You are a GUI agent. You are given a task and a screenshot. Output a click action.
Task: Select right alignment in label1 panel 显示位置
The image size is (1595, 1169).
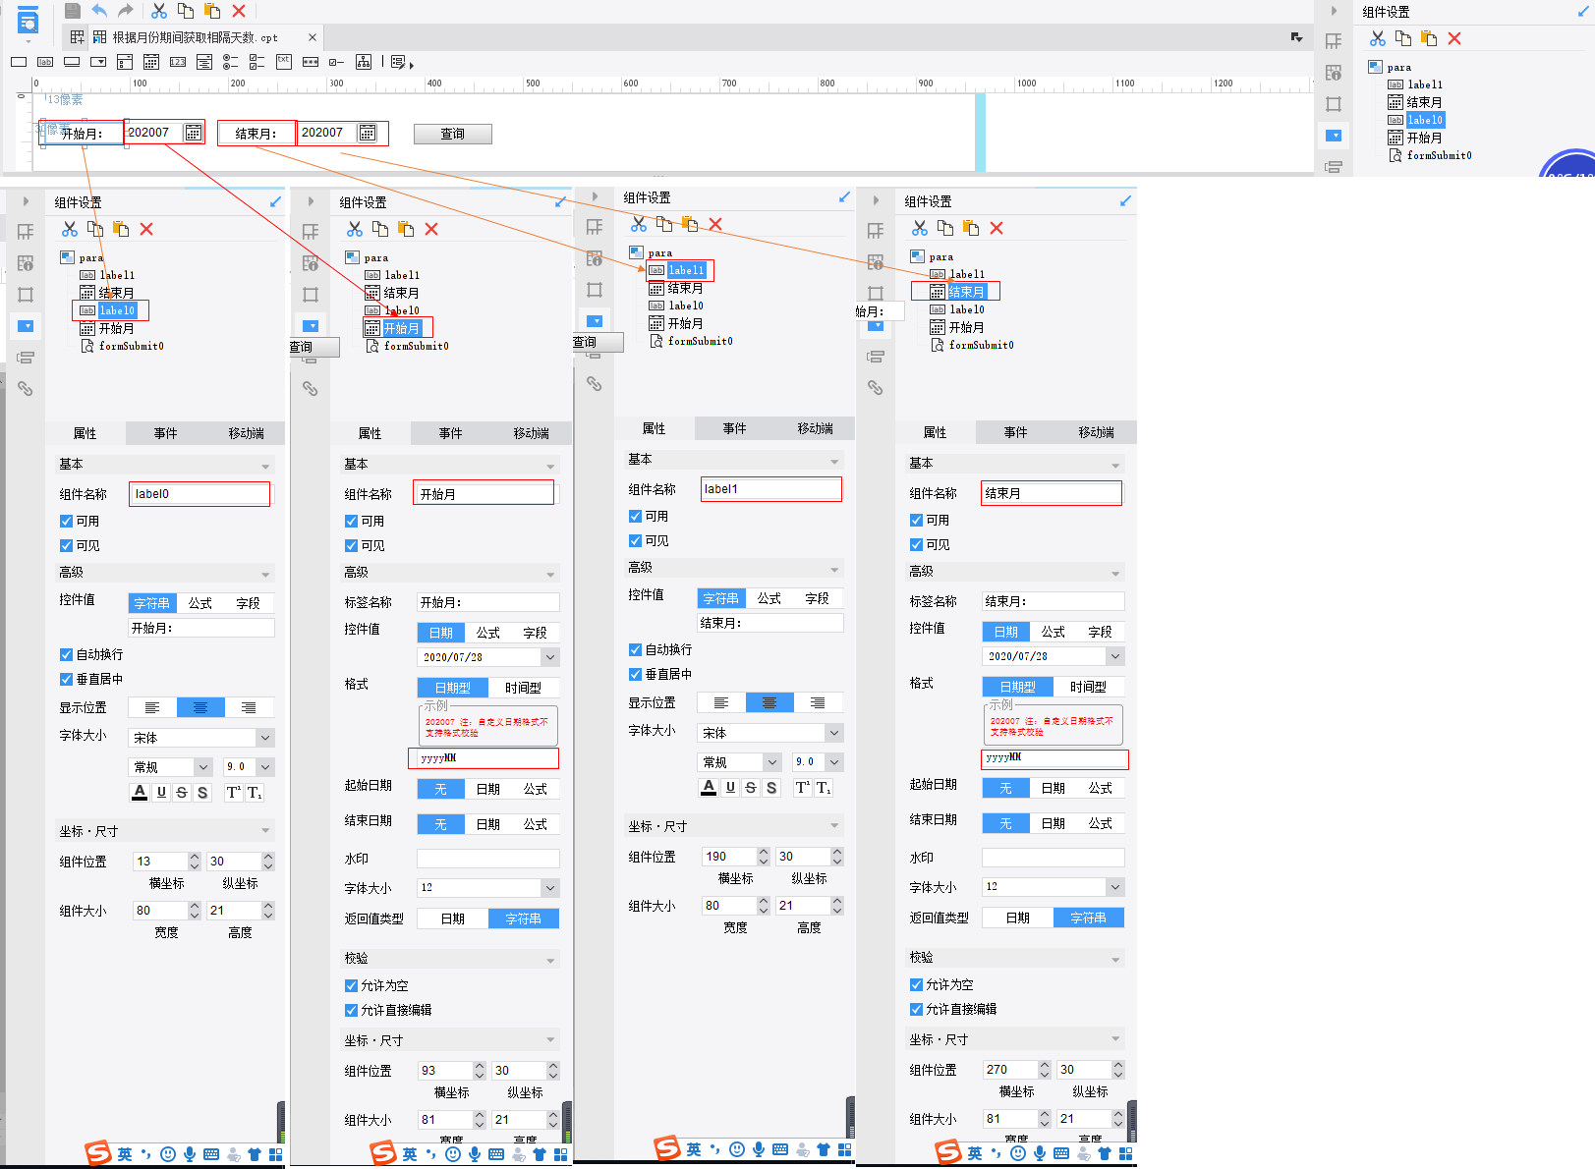[818, 703]
